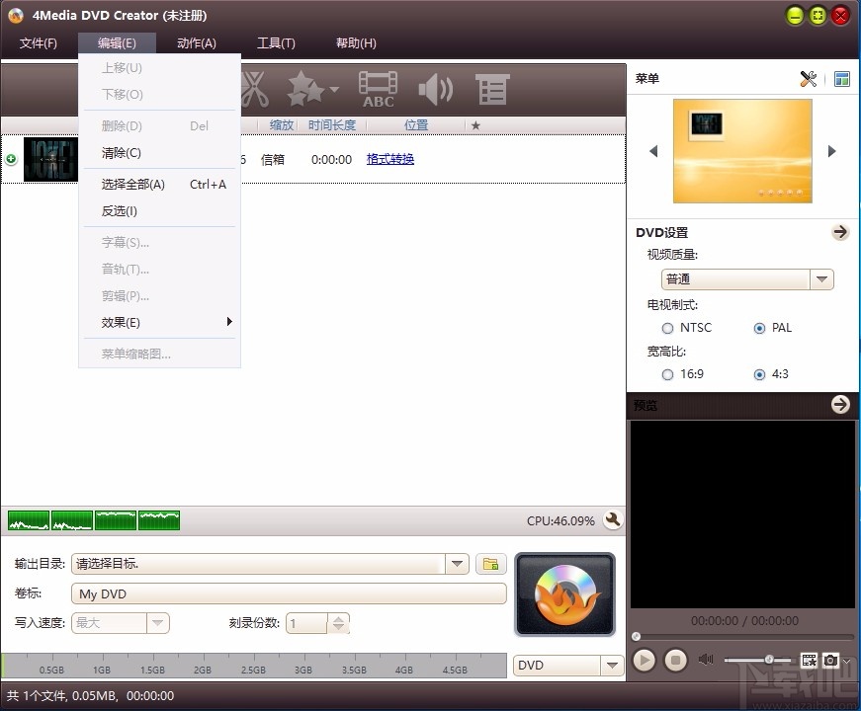Enable the 16:9 aspect ratio
The height and width of the screenshot is (711, 861).
pos(668,374)
